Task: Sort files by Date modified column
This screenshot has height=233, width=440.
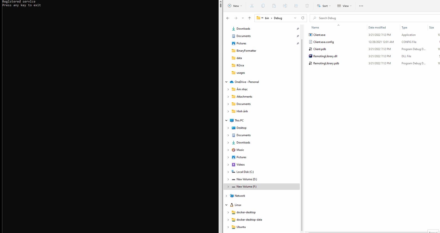Action: point(383,27)
